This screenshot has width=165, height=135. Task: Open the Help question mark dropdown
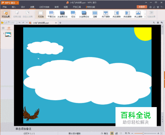point(162,7)
